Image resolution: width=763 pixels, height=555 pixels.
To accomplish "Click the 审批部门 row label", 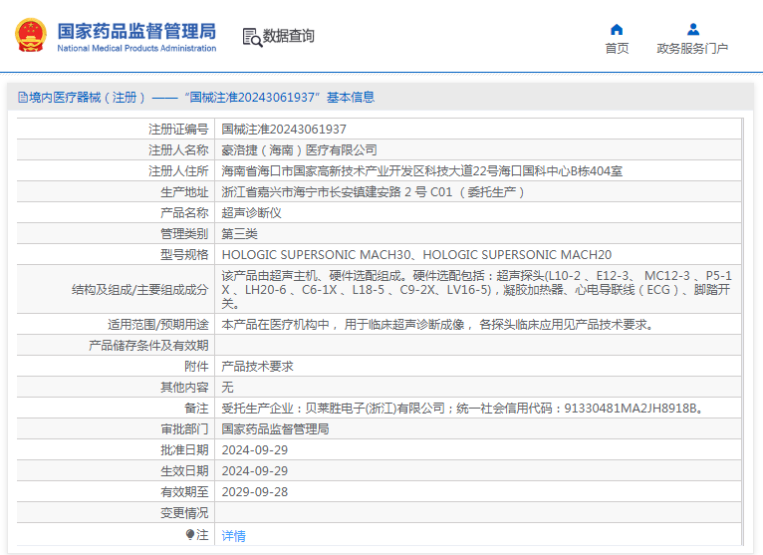I will click(x=184, y=428).
